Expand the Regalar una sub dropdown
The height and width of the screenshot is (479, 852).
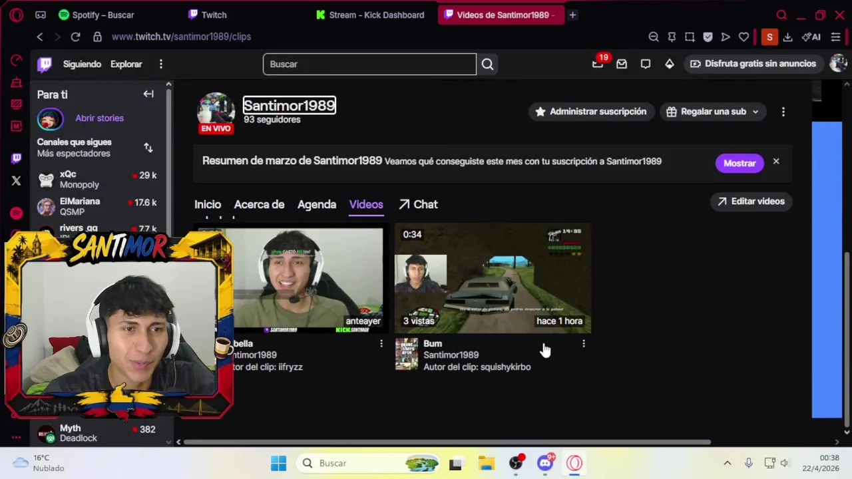click(713, 112)
